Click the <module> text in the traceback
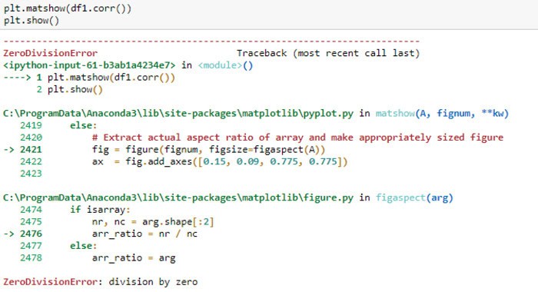Image resolution: width=538 pixels, height=292 pixels. tap(220, 65)
